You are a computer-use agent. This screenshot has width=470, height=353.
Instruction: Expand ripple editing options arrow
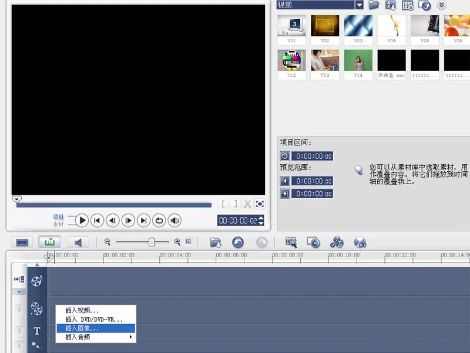point(19,292)
